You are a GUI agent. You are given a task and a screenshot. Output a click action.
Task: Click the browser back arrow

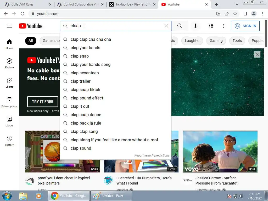click(6, 14)
